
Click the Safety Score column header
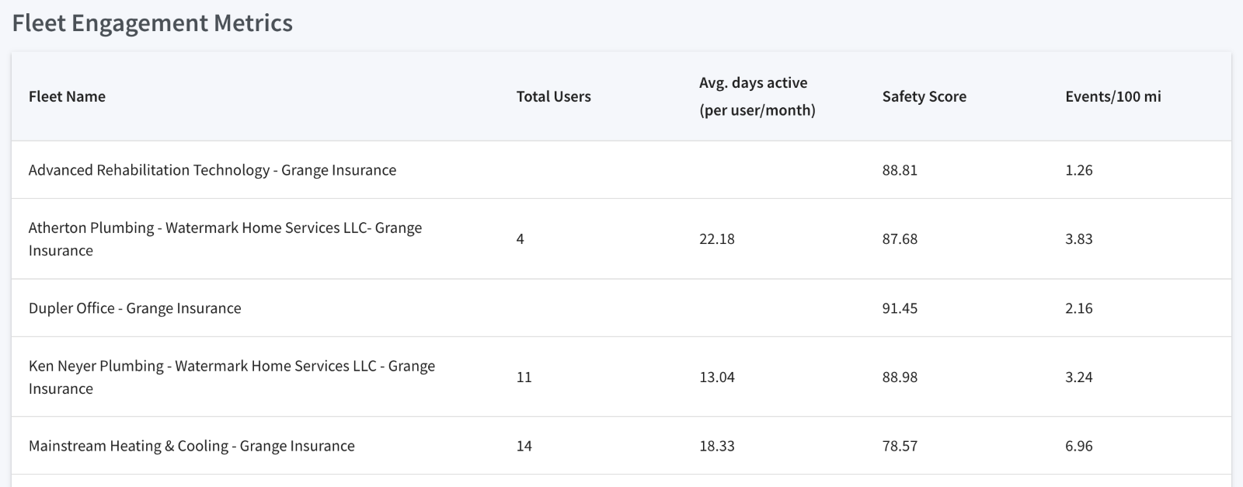pos(924,96)
